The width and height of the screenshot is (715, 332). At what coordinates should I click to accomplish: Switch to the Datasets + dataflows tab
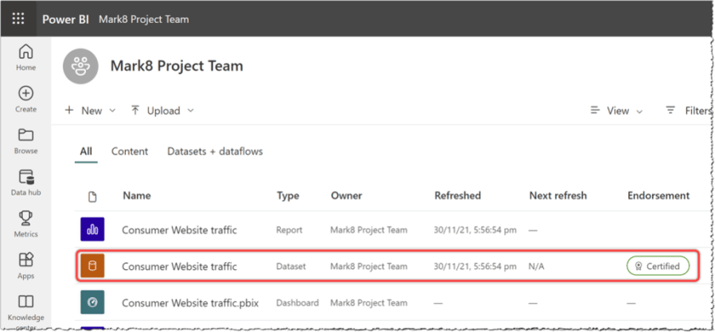pos(215,151)
